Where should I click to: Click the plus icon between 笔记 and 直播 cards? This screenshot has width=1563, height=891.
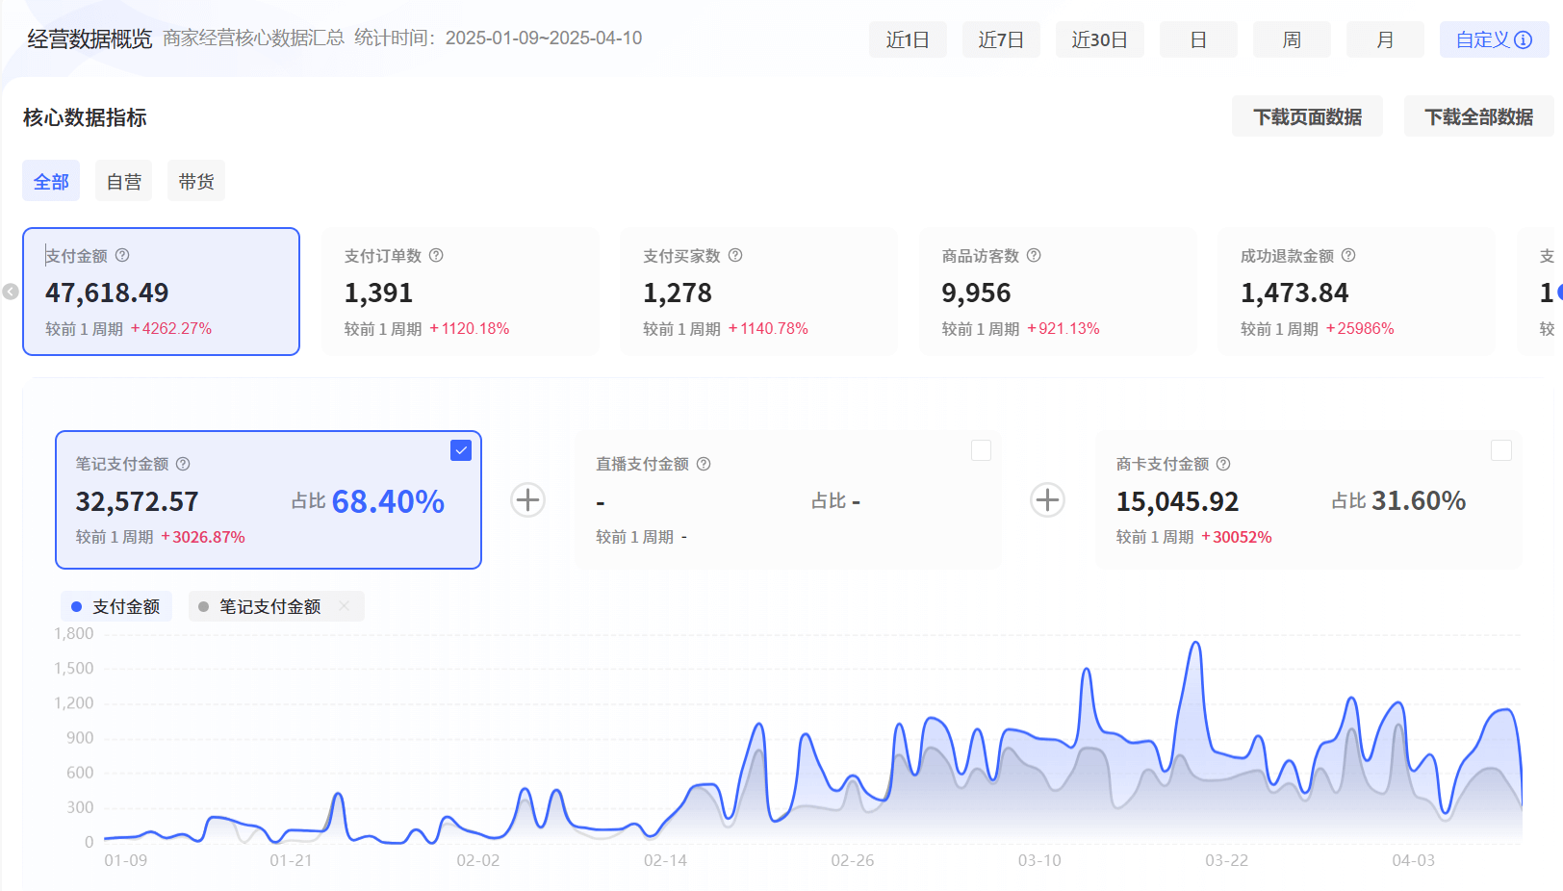point(527,499)
